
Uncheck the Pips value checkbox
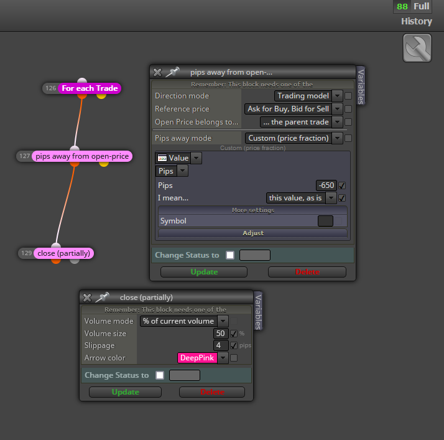(342, 185)
